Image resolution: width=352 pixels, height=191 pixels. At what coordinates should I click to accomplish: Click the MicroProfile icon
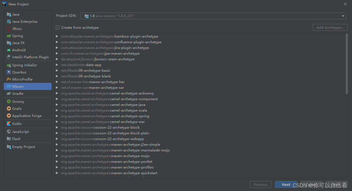[9, 79]
